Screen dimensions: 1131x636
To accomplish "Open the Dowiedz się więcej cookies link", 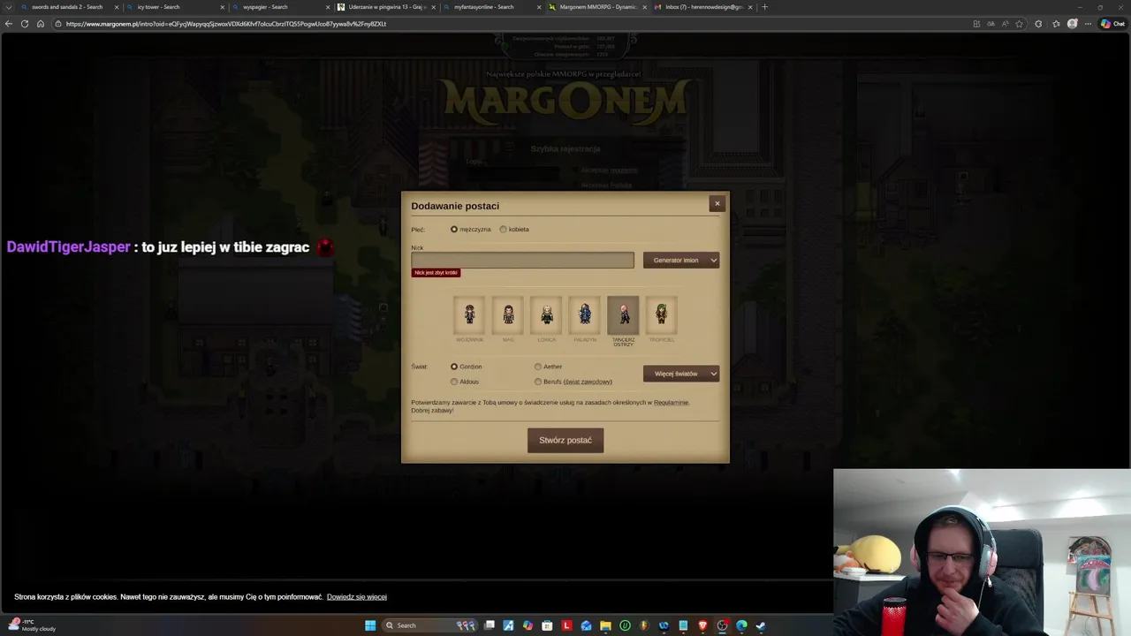I will point(357,597).
